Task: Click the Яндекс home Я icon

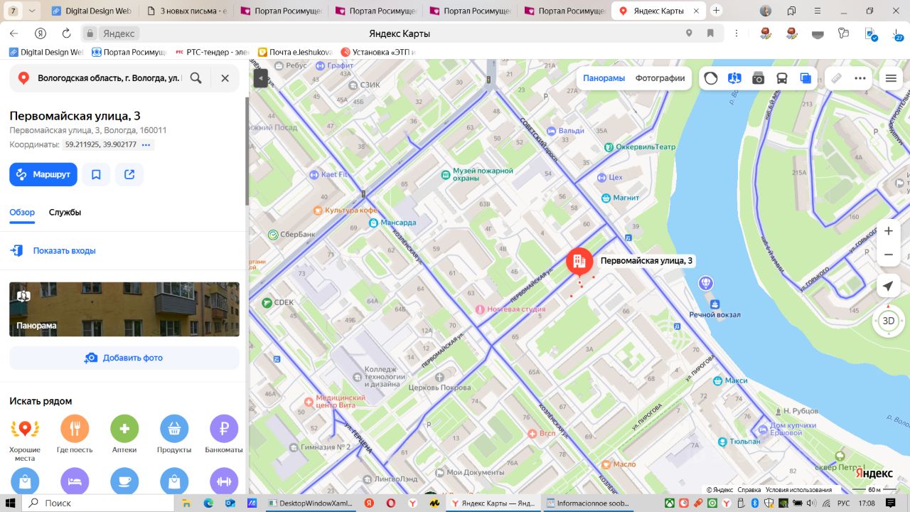Action: click(x=41, y=33)
